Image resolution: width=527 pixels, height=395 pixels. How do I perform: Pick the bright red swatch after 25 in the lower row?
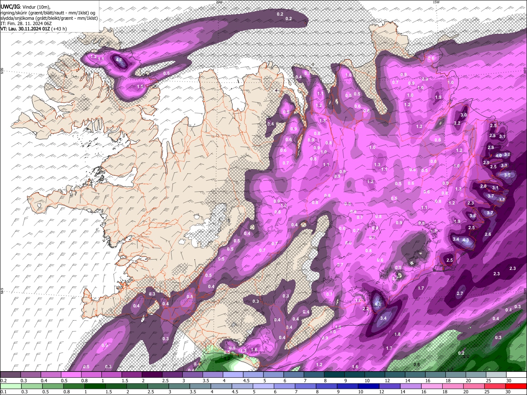point(515,386)
